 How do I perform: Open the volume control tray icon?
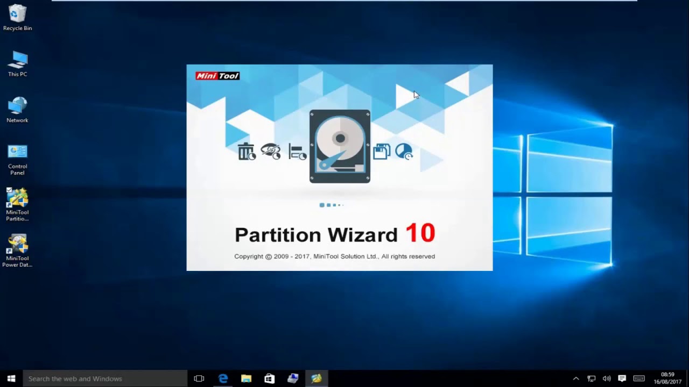607,378
